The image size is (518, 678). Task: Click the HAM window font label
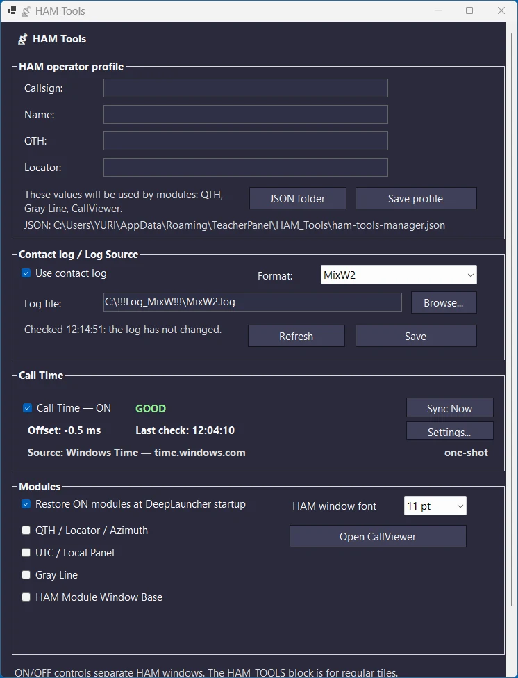pyautogui.click(x=335, y=506)
